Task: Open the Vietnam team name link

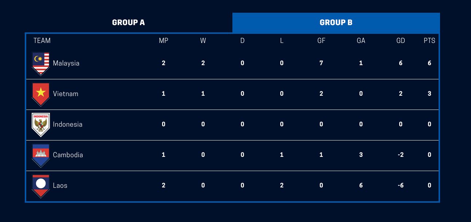Action: pyautogui.click(x=66, y=94)
